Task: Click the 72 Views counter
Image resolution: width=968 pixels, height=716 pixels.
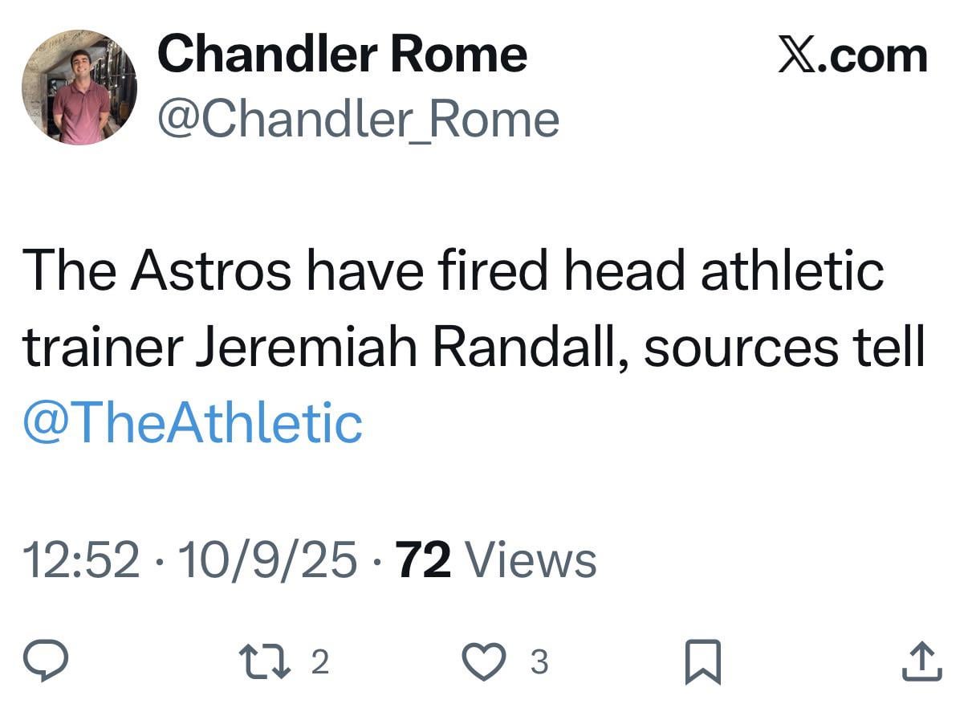Action: click(495, 559)
